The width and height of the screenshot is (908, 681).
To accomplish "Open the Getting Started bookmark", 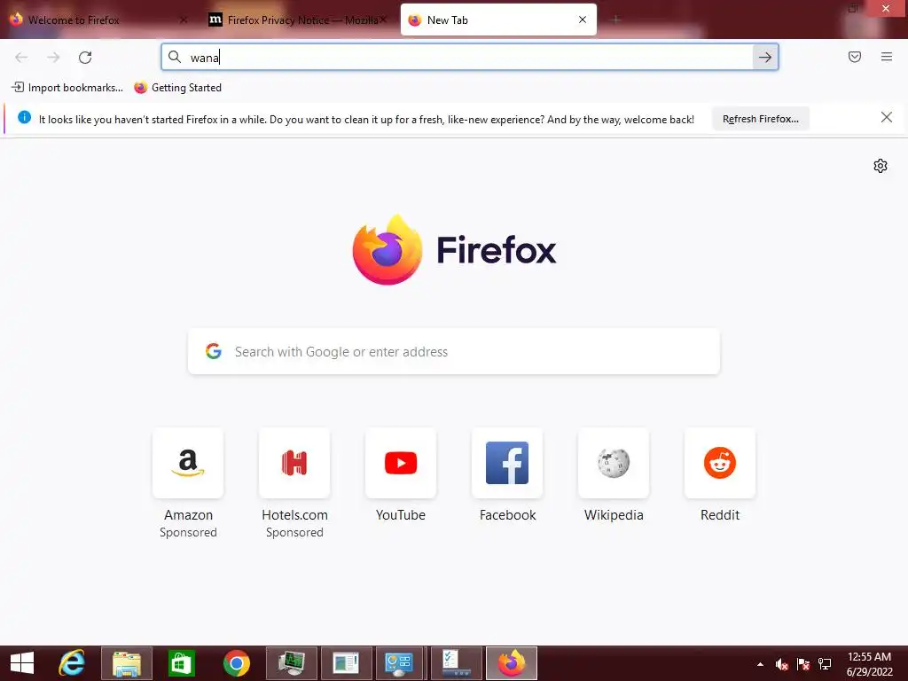I will (177, 88).
